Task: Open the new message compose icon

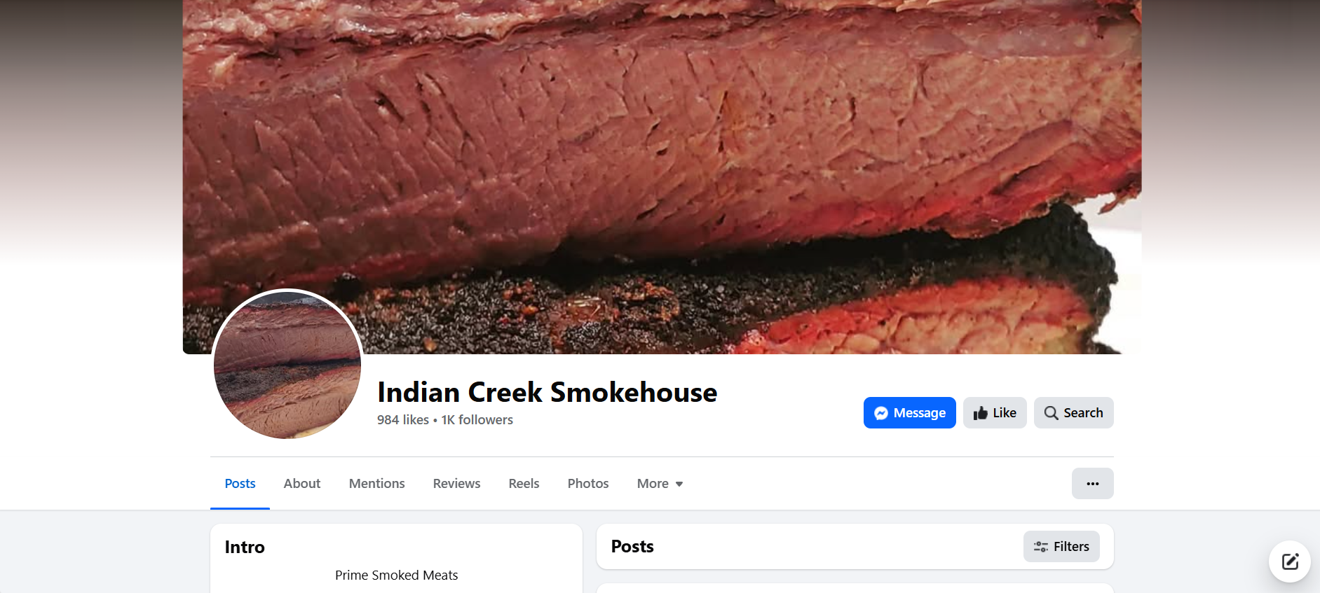Action: pyautogui.click(x=1290, y=561)
